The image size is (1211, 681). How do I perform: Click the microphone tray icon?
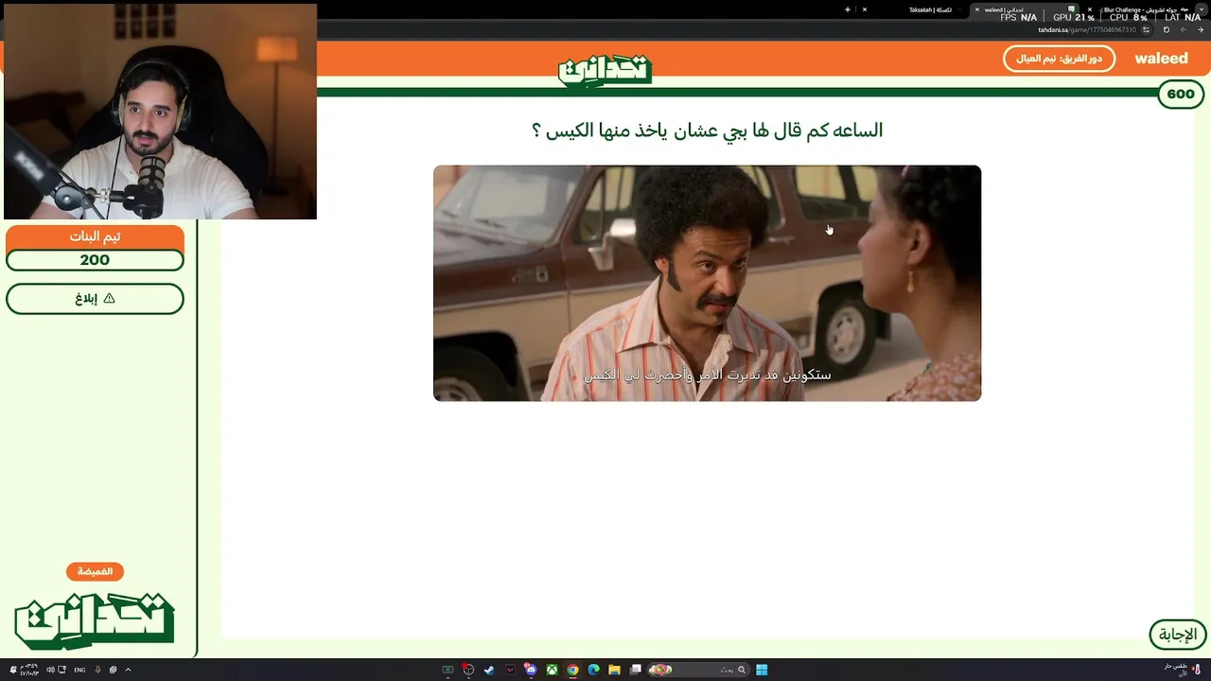point(97,670)
